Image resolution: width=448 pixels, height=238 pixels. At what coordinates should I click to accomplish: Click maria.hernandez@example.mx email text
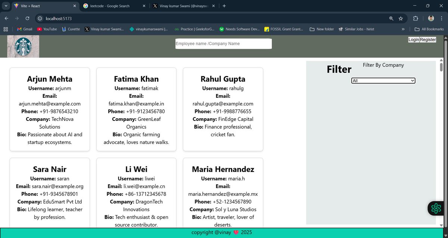(x=223, y=194)
